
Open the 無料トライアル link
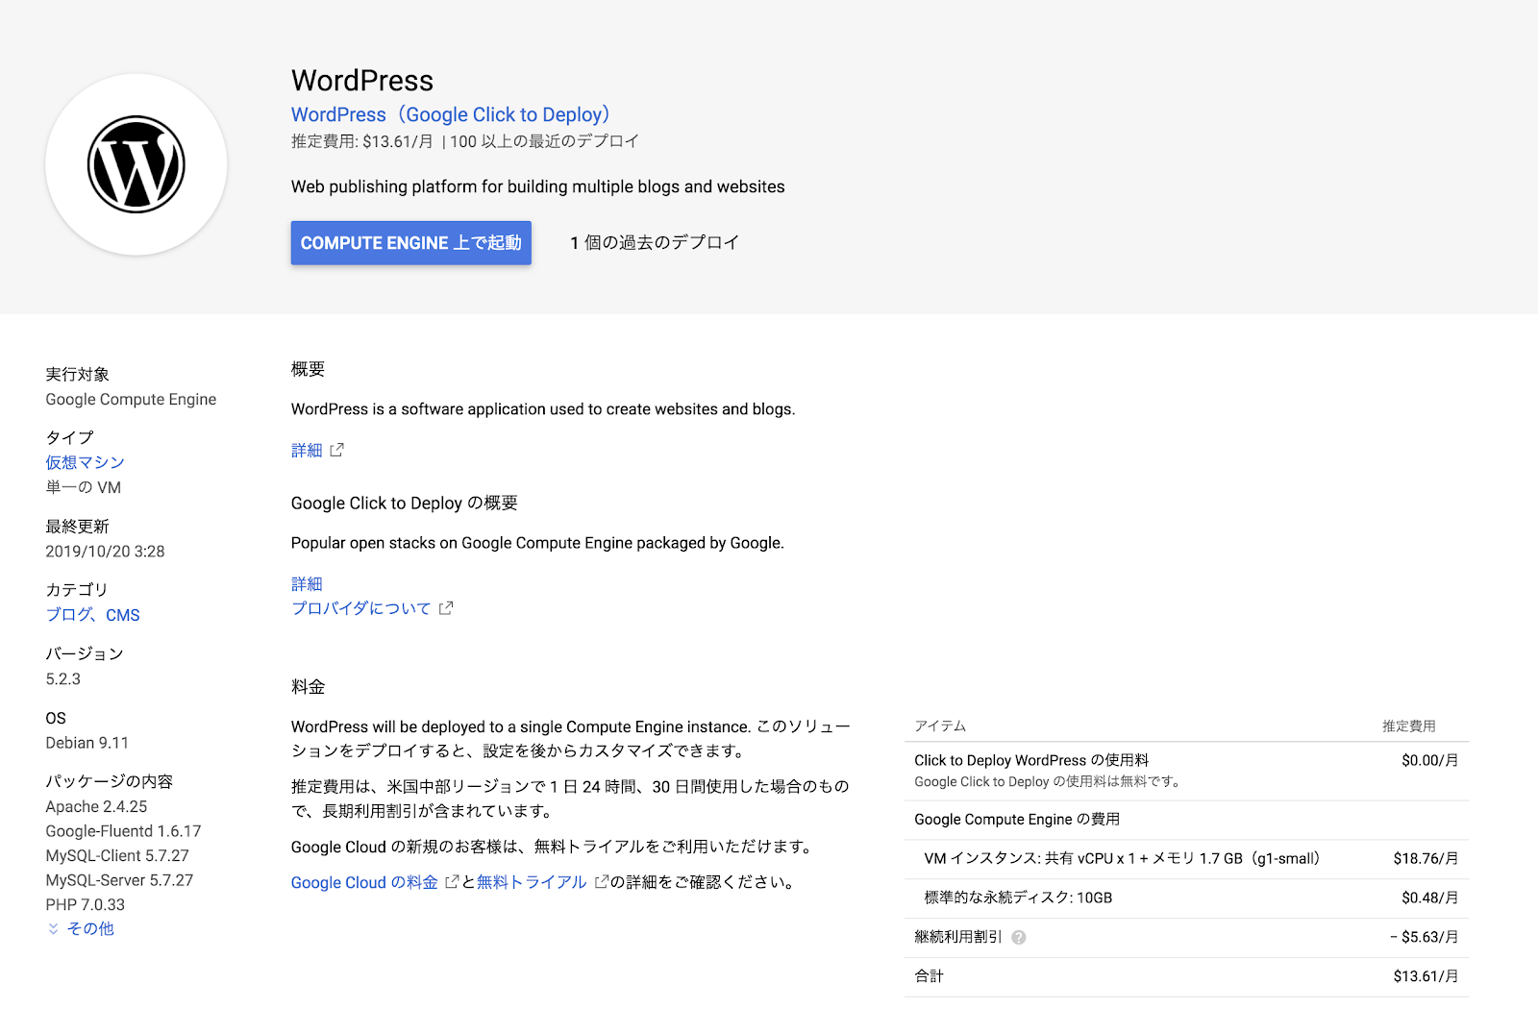[x=532, y=882]
